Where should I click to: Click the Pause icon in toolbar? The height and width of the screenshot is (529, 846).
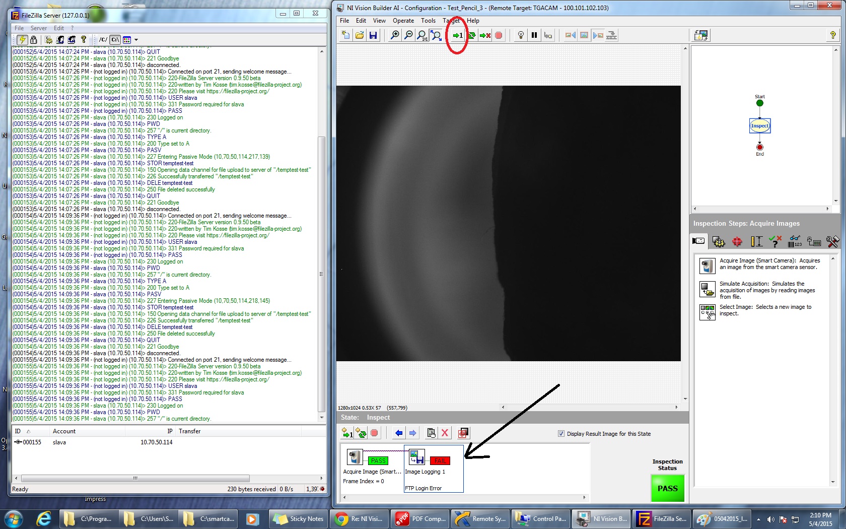[x=534, y=35]
